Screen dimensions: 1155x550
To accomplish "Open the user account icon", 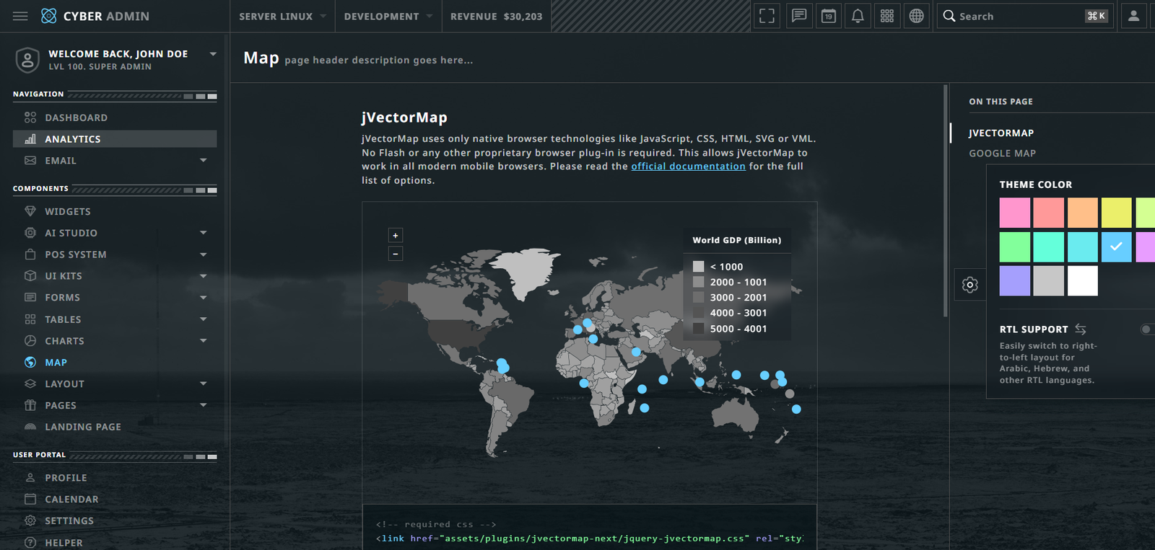I will tap(1133, 16).
